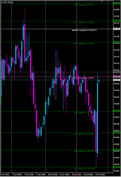Screen dimensions: 121x177
Task: Click the green 89.816 price tag
Action: pyautogui.click(x=117, y=167)
